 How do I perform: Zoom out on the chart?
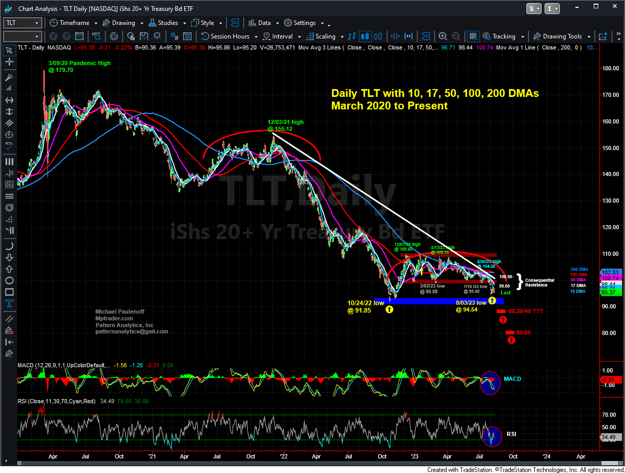click(456, 36)
